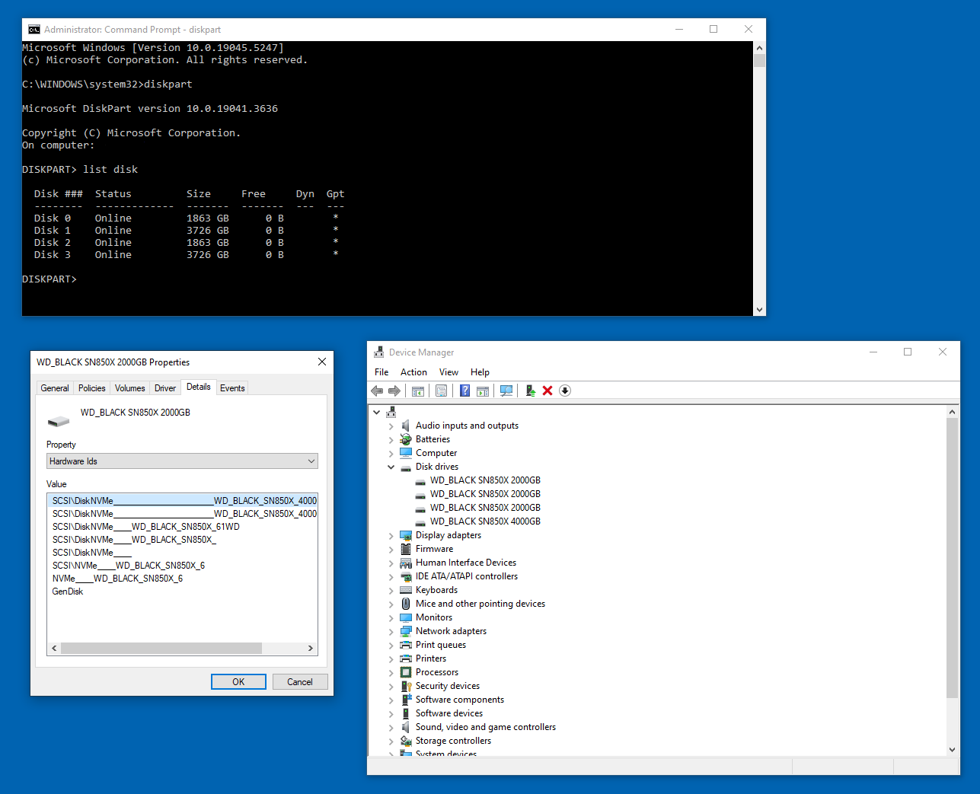This screenshot has width=980, height=794.
Task: Select the NVMe____WD_BLACK_SN850X_6 value
Action: 118,579
